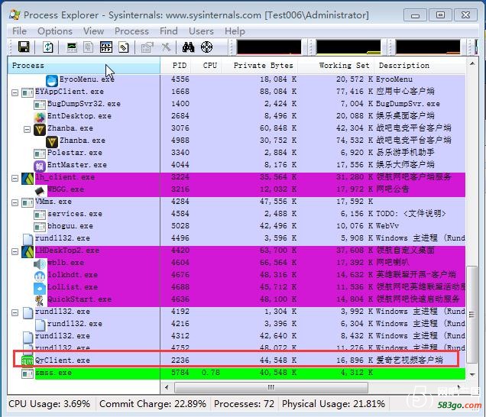This screenshot has width=486, height=417.
Task: Open the Properties toolbar icon
Action: point(147,47)
